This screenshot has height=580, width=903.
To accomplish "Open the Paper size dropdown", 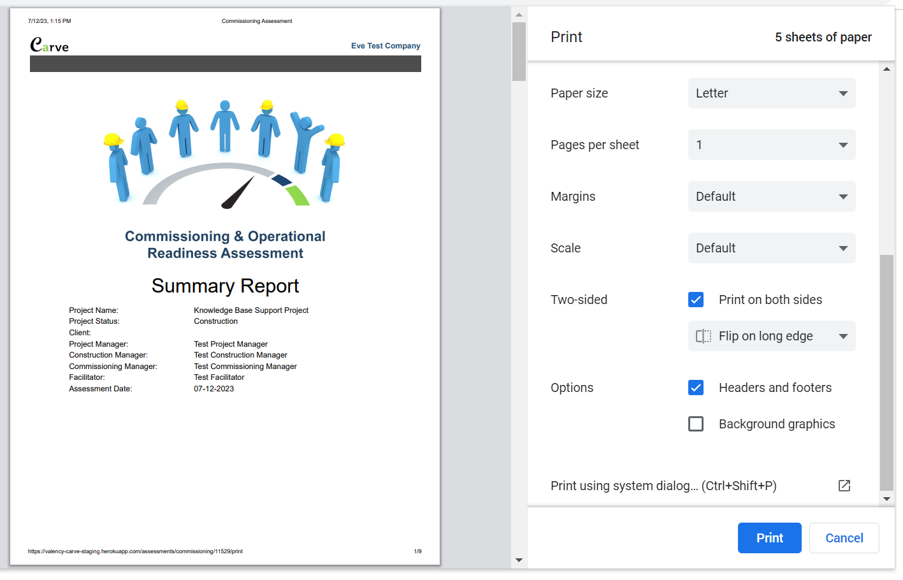I will pyautogui.click(x=772, y=93).
